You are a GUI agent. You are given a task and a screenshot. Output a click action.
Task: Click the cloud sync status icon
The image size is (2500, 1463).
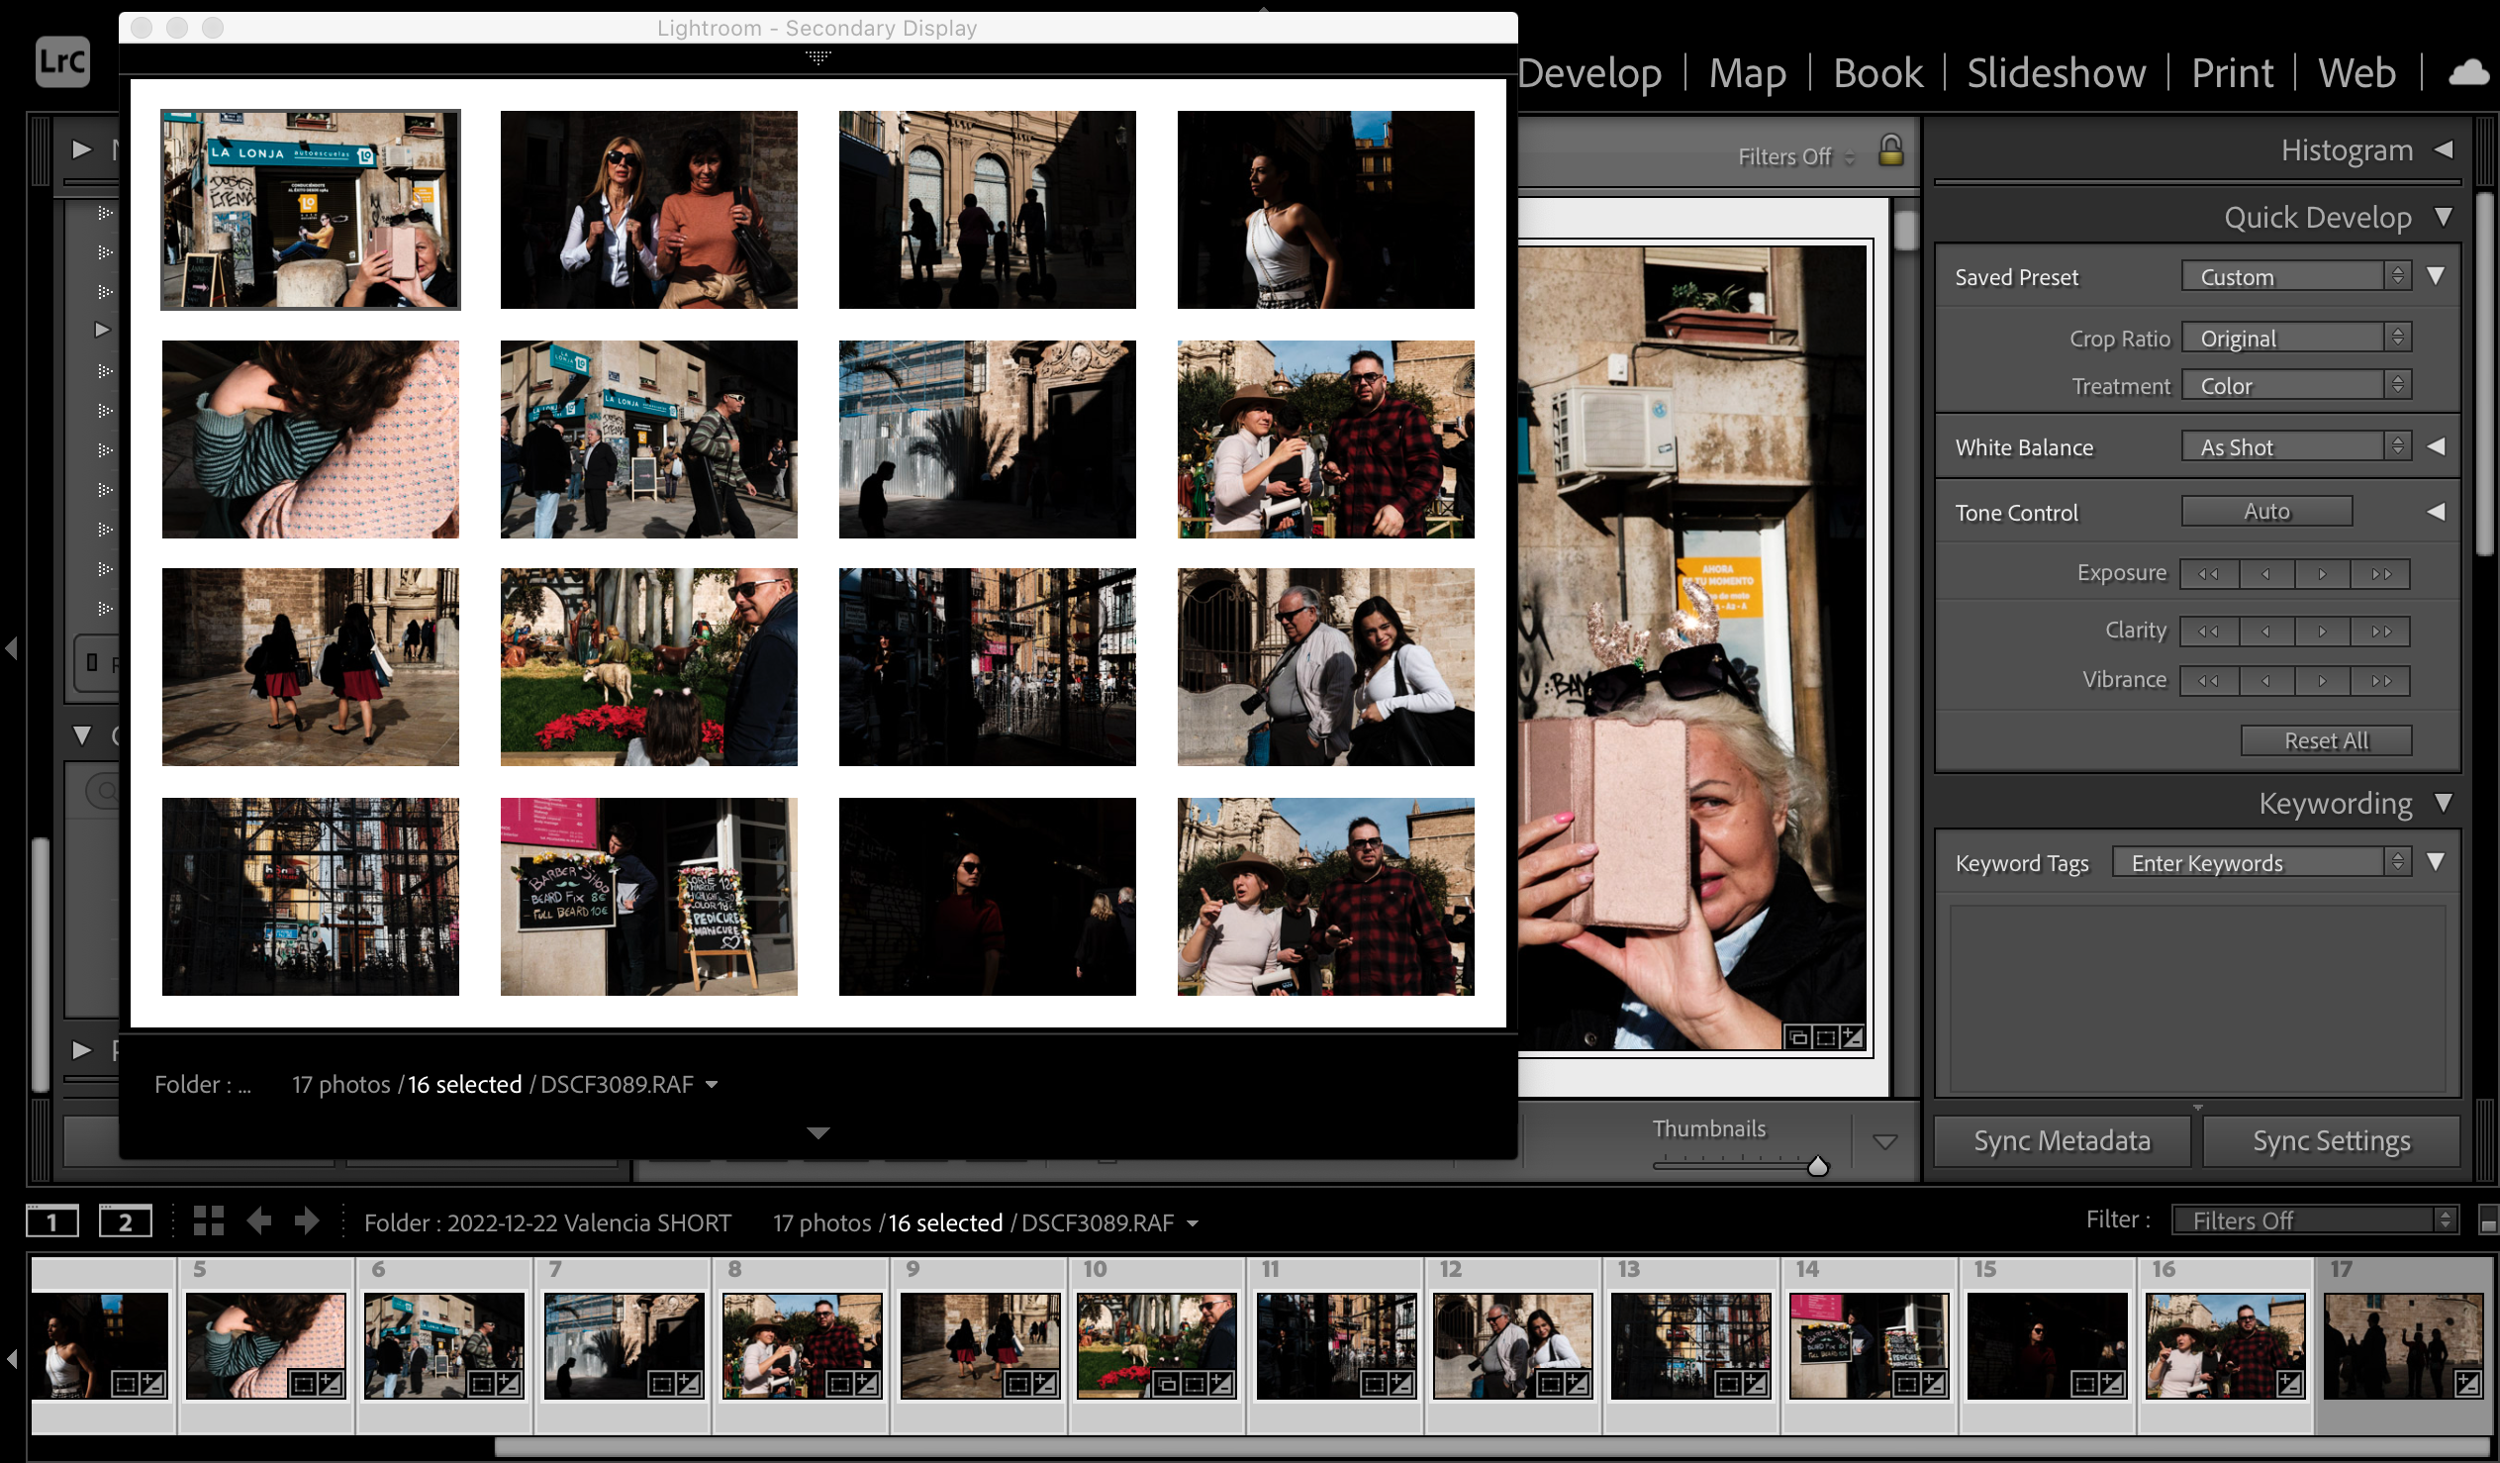pyautogui.click(x=2469, y=73)
